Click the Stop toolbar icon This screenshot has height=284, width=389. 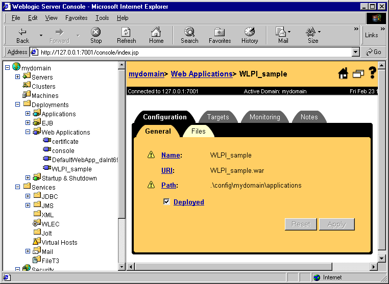[96, 32]
